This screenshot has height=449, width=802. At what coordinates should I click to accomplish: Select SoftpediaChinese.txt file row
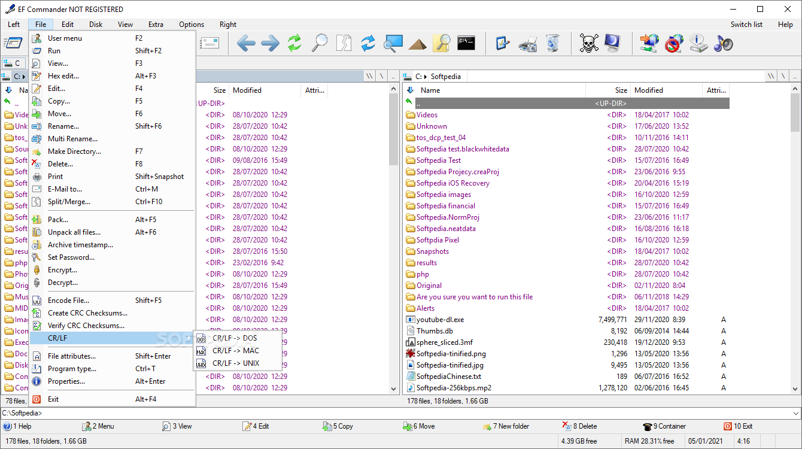pos(567,377)
